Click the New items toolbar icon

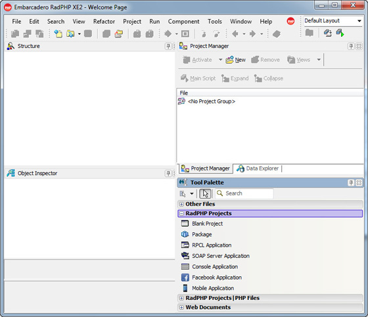click(58, 34)
